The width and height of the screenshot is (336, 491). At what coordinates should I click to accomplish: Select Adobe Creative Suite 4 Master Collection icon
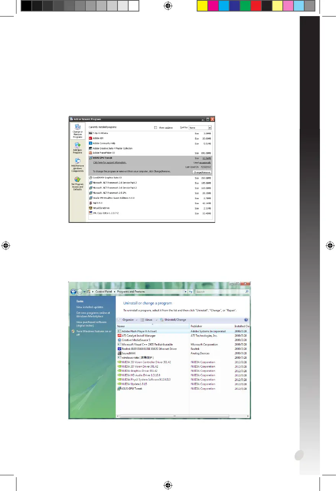(91, 148)
